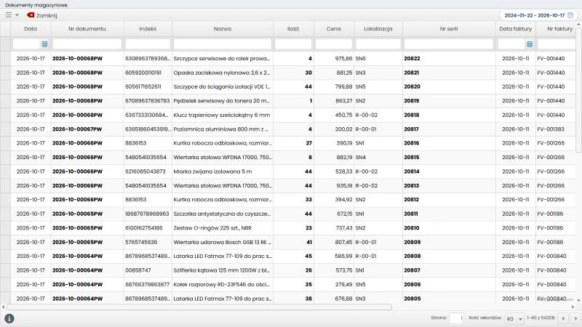
Task: Sort by Data faktury column header
Action: 516,28
